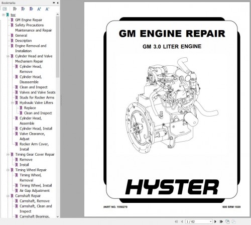This screenshot has height=225, width=251.
Task: Increase bookmark text size with A+
Action: 39,9
